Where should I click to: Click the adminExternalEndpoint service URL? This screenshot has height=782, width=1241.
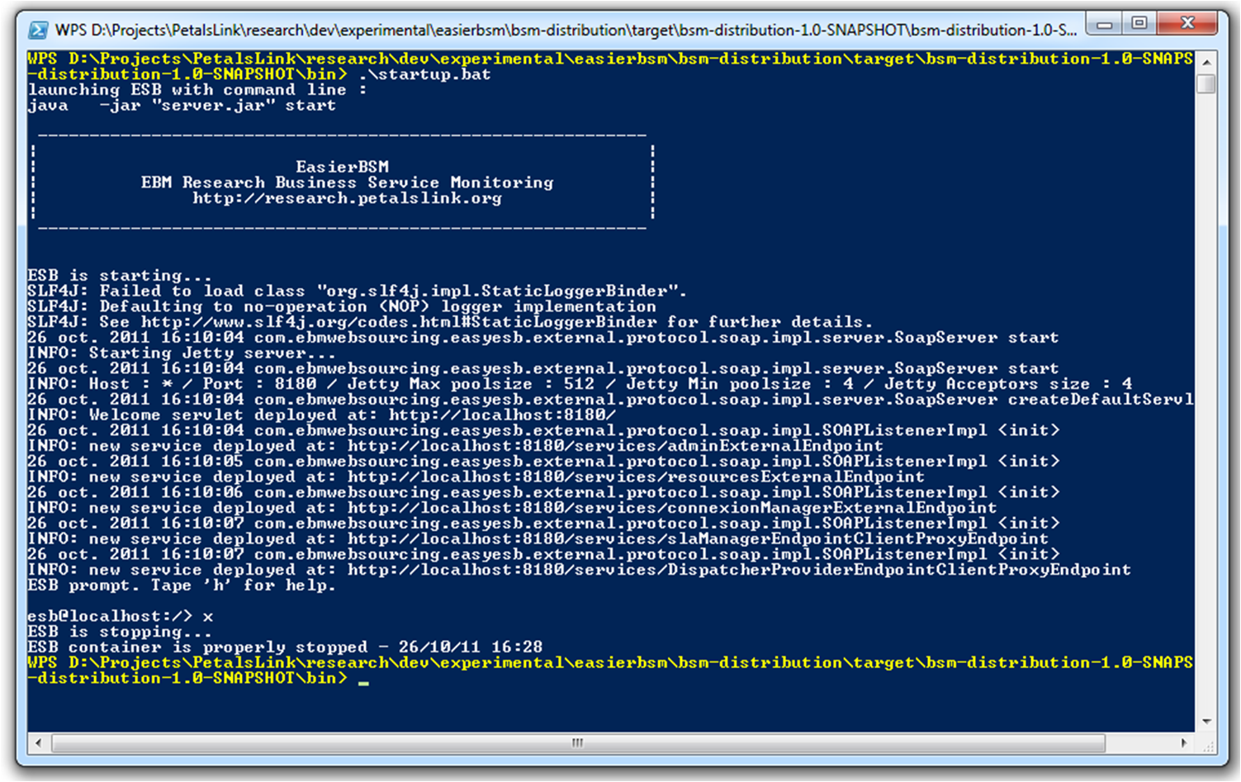pyautogui.click(x=615, y=446)
